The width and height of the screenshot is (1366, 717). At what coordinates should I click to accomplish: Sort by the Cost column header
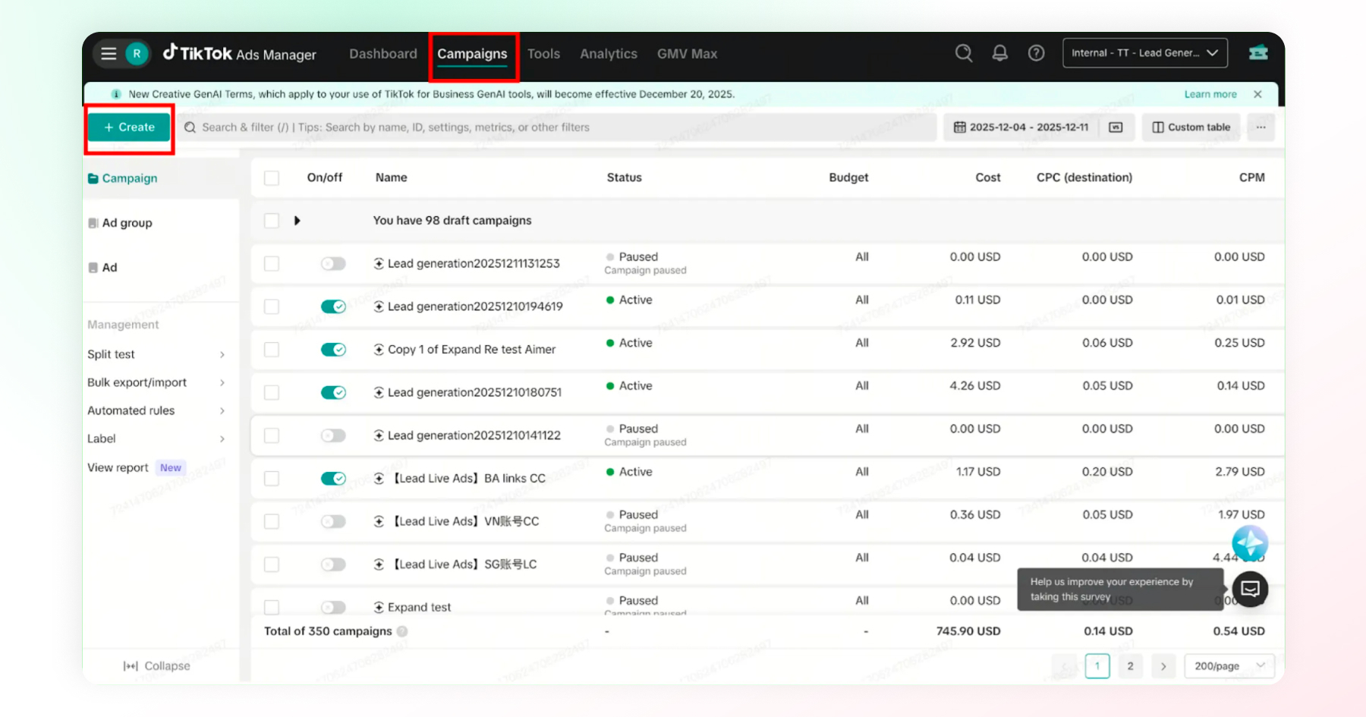pyautogui.click(x=987, y=178)
